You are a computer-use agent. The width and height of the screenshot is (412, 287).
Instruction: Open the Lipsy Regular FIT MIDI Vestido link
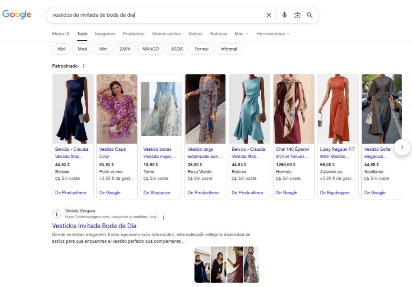click(337, 153)
